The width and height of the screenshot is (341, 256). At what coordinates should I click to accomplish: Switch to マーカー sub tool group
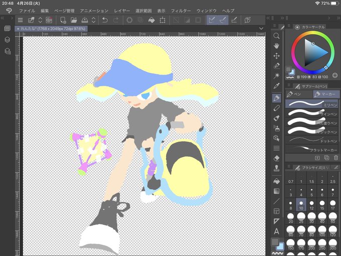(326, 94)
